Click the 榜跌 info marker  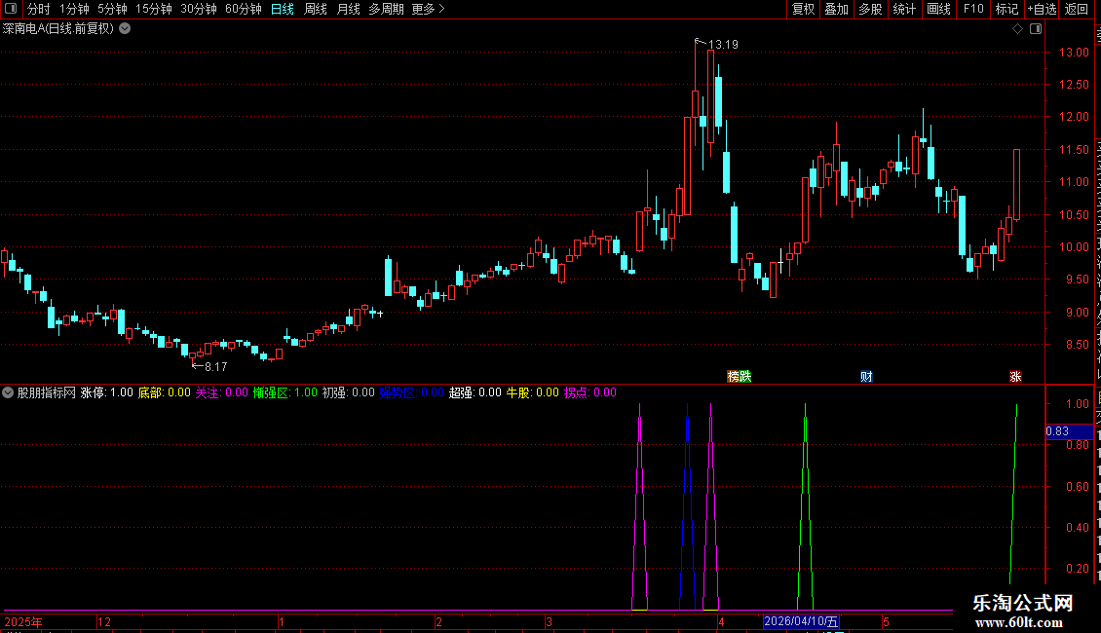(x=740, y=377)
